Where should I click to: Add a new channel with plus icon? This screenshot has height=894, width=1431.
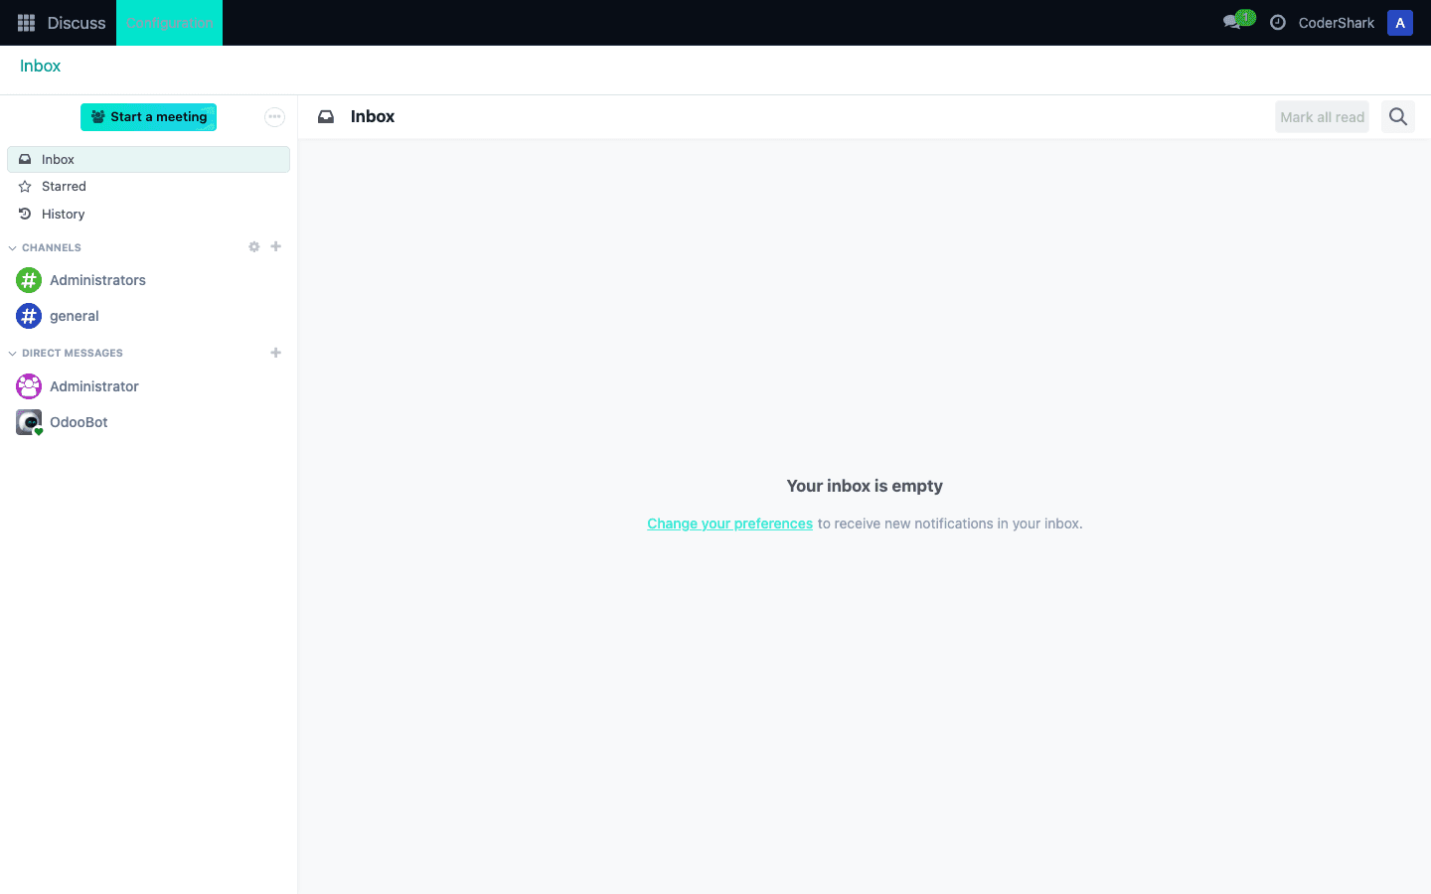(276, 246)
